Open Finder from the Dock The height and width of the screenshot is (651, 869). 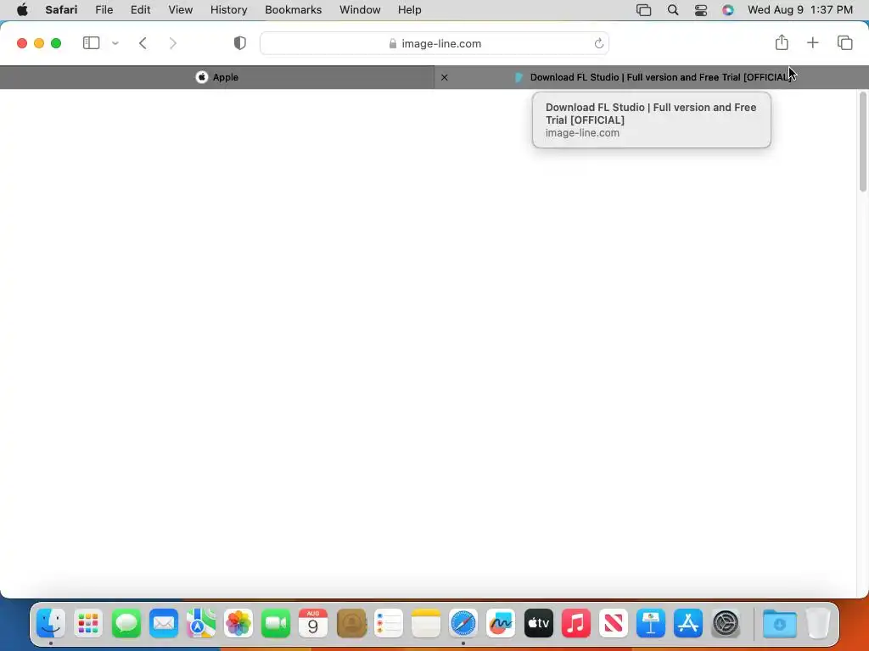51,623
